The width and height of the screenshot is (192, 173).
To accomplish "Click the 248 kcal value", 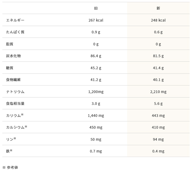I will (x=158, y=20).
